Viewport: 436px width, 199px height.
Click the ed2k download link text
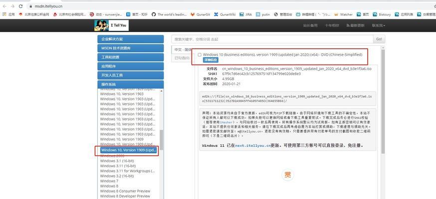287,99
